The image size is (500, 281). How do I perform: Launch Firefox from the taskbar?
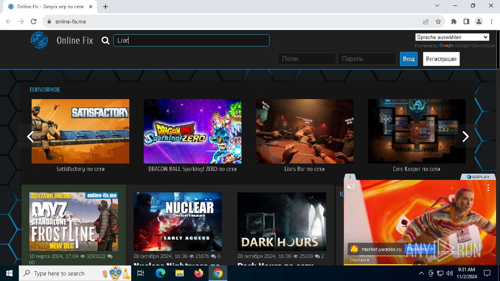click(199, 273)
